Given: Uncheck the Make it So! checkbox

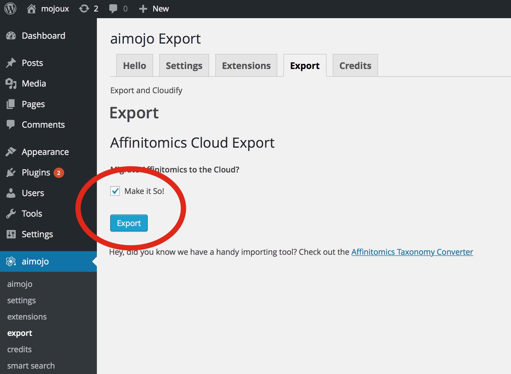Looking at the screenshot, I should coord(115,191).
